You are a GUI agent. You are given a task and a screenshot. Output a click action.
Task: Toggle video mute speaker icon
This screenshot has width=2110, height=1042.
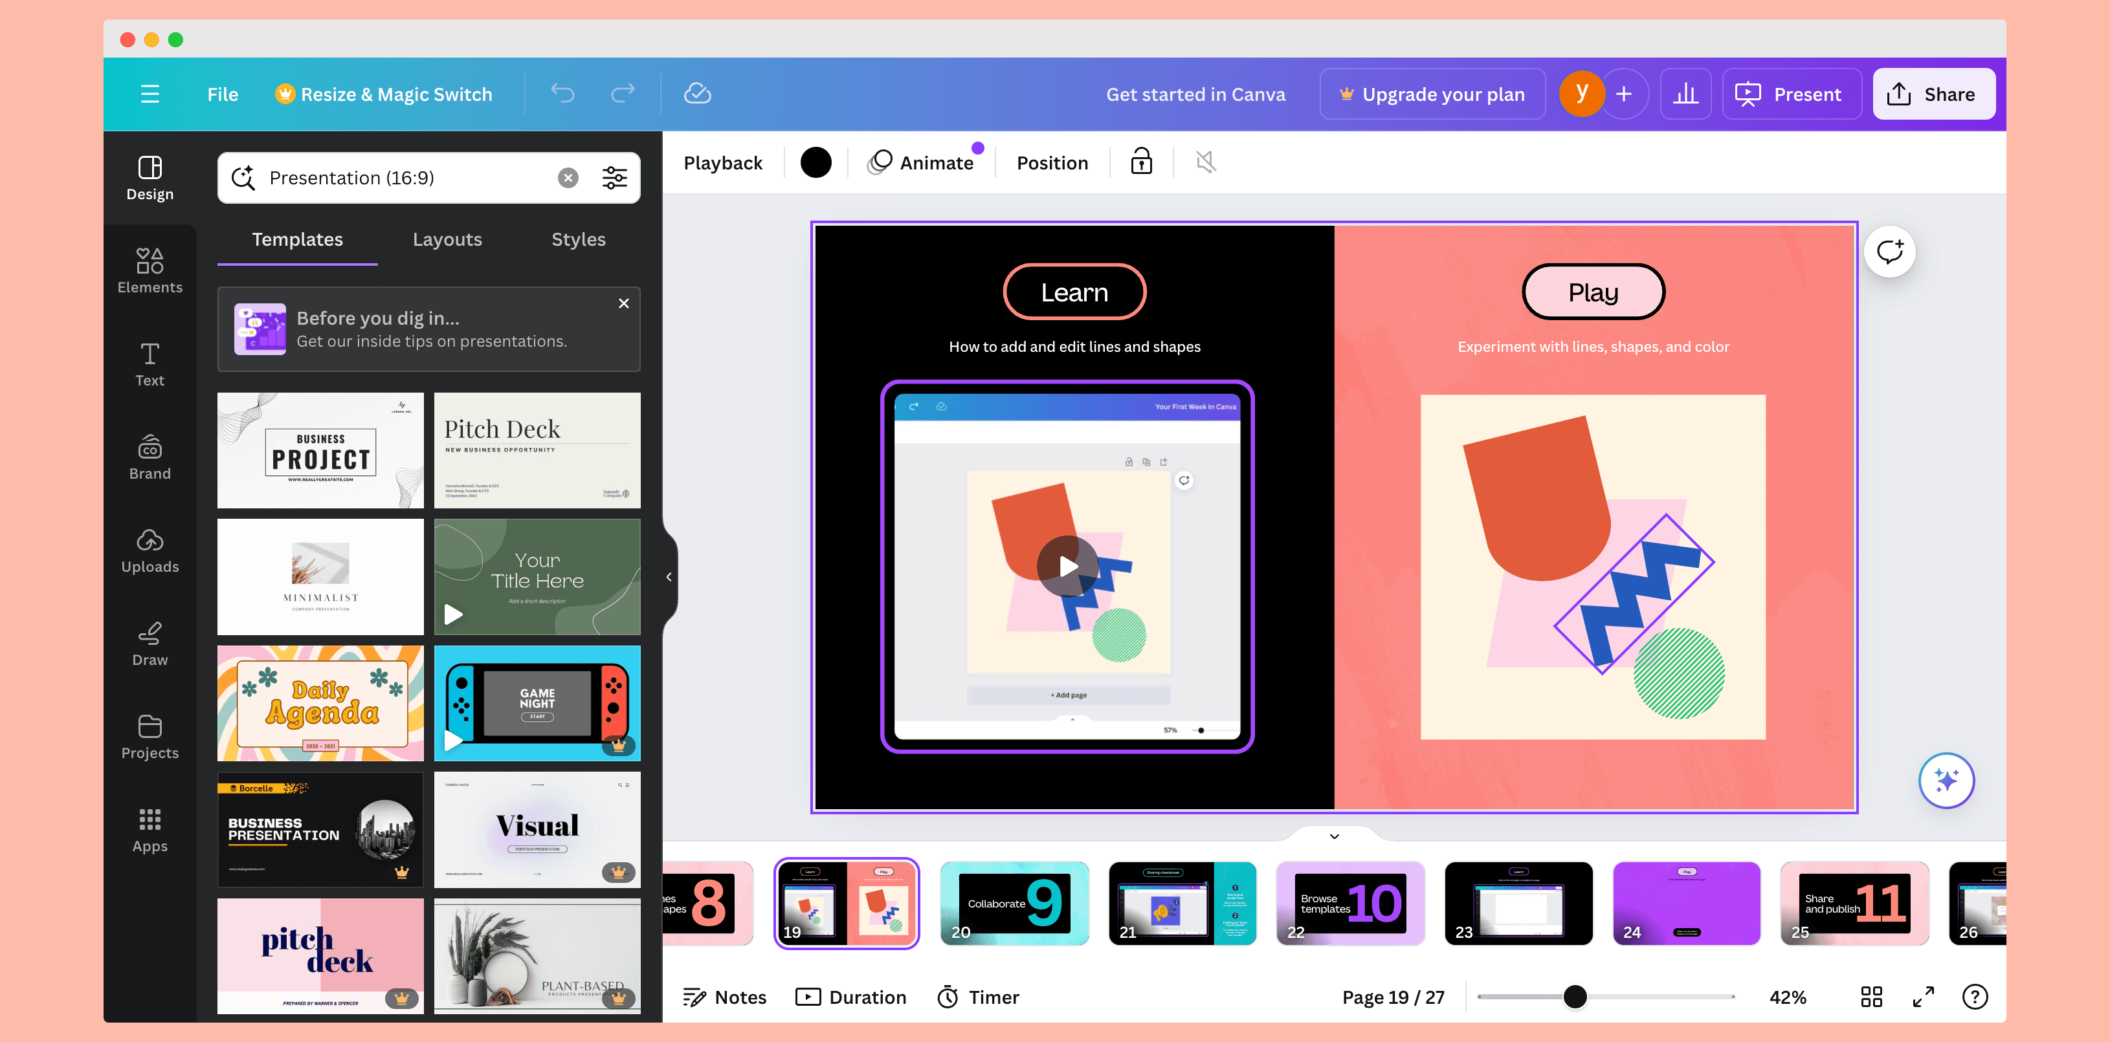1205,162
